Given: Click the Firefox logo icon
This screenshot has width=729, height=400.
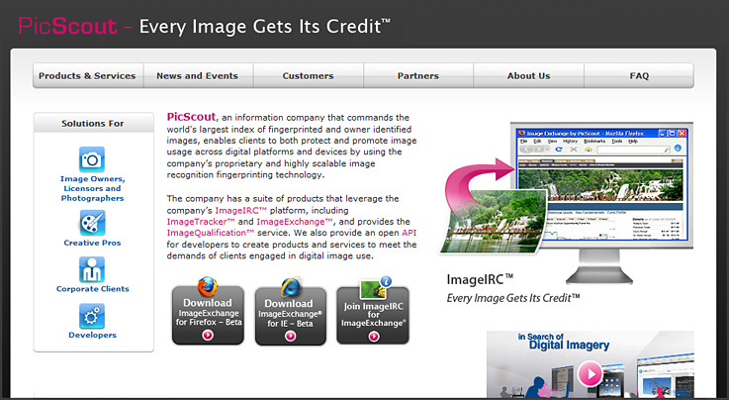Looking at the screenshot, I should pos(208,286).
